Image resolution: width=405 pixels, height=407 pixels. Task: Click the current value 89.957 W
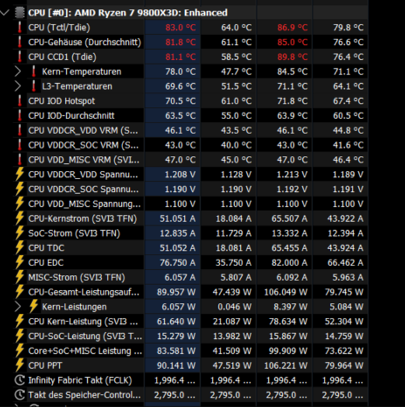point(176,292)
